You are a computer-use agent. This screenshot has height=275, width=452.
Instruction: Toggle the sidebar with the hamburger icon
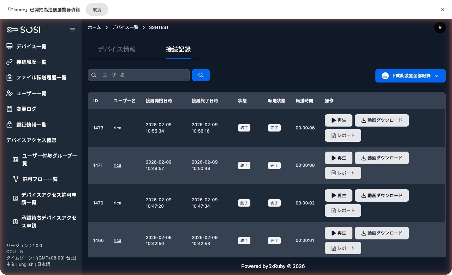point(72,30)
